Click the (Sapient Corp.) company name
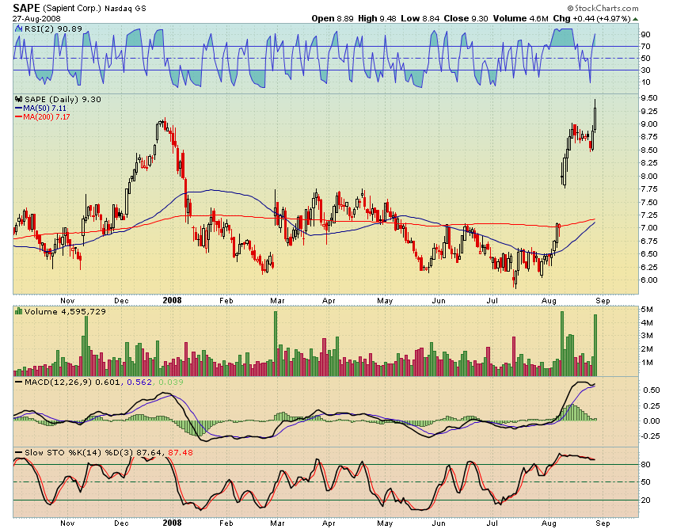The height and width of the screenshot is (529, 673). [72, 9]
